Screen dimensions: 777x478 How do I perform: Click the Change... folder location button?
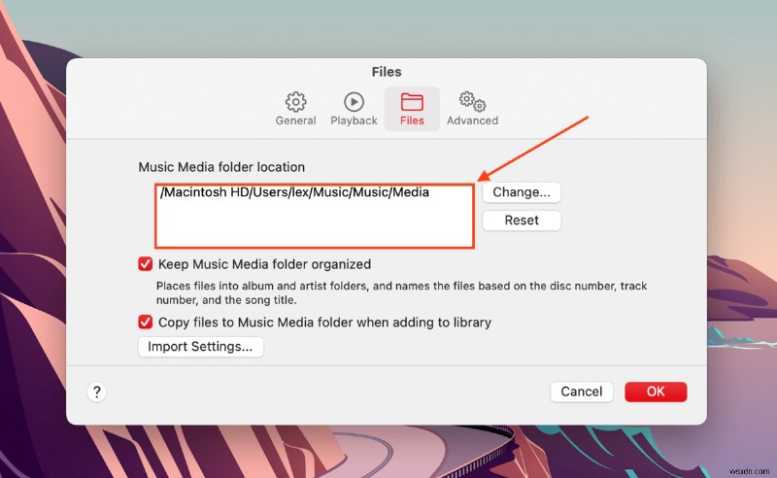(x=522, y=192)
